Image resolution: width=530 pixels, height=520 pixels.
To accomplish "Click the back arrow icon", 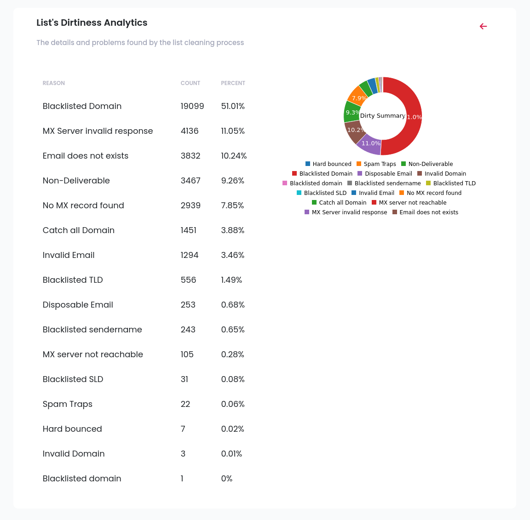I will 483,26.
